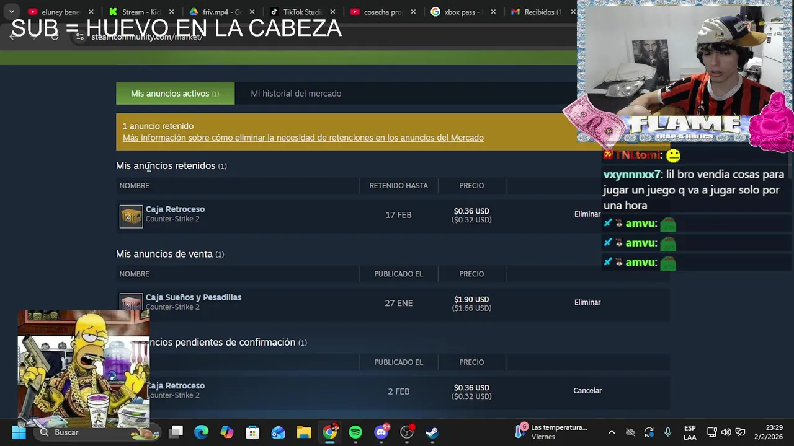Close the 'eluney bene' tab
Viewport: 794px width, 446px height.
tap(91, 12)
